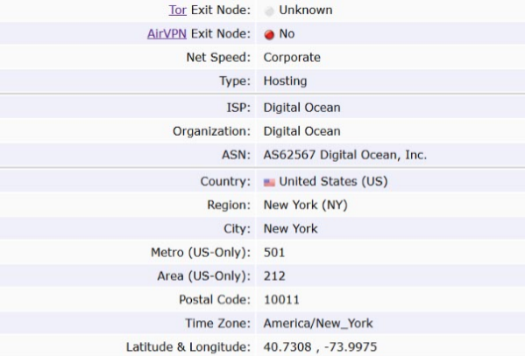Click the gray Tor status indicator
525x356 pixels.
coord(269,11)
